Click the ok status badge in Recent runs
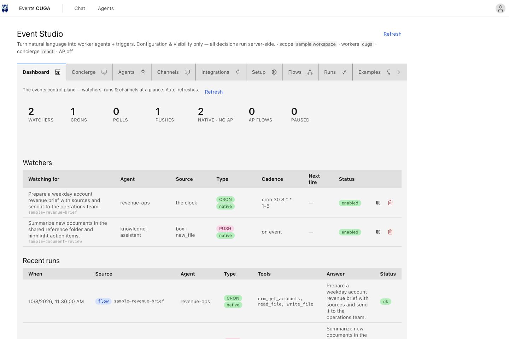 pyautogui.click(x=386, y=302)
